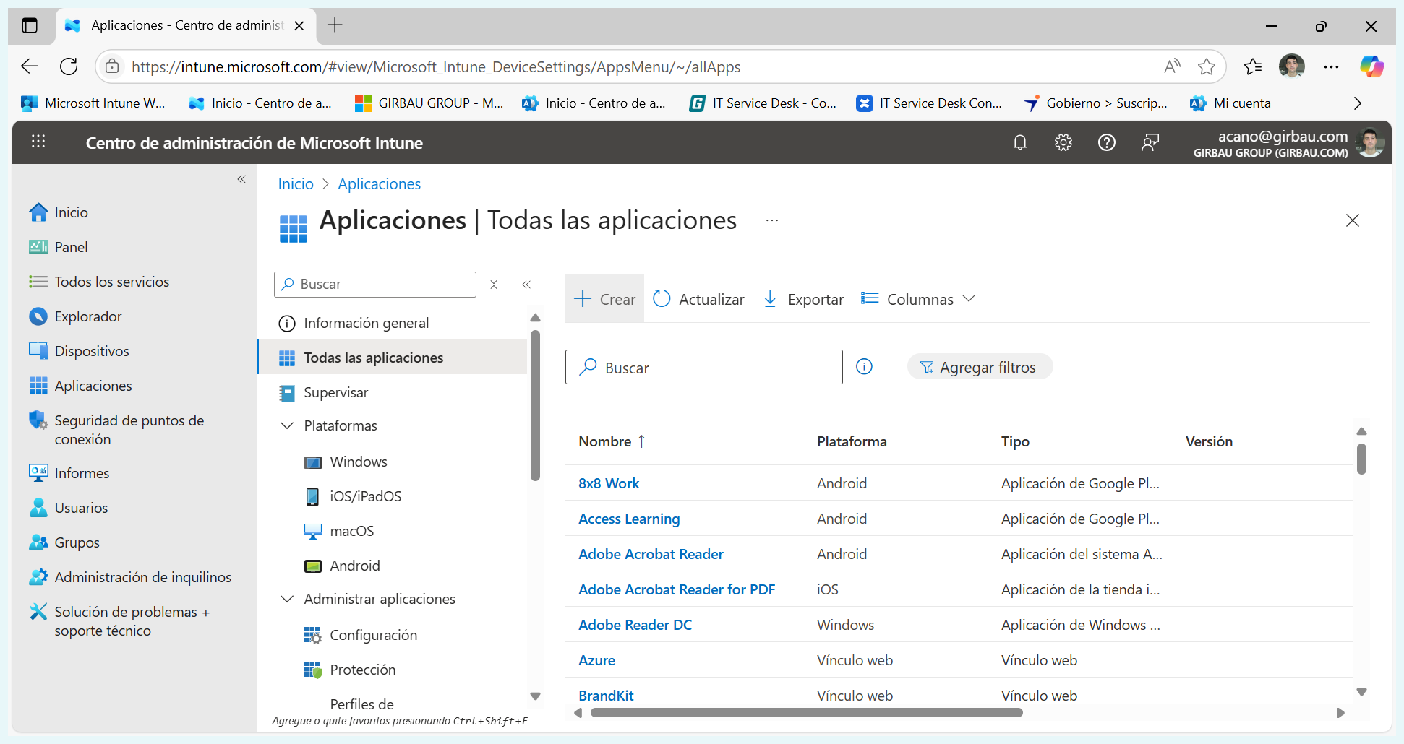Open the Adobe Acrobat Reader app
Image resolution: width=1404 pixels, height=744 pixels.
tap(650, 553)
